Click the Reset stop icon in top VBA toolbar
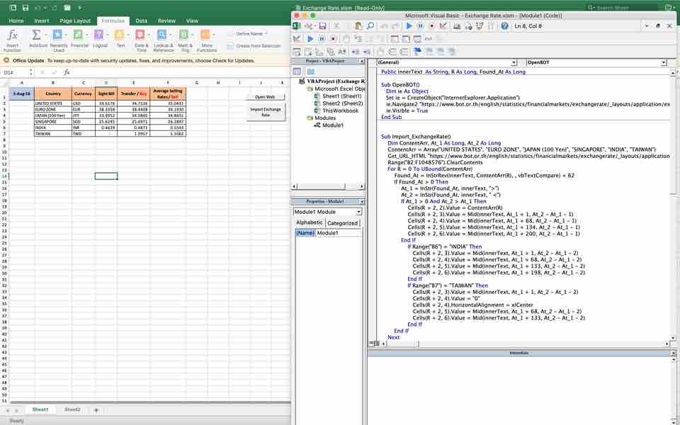The height and width of the screenshot is (425, 680). [x=431, y=26]
